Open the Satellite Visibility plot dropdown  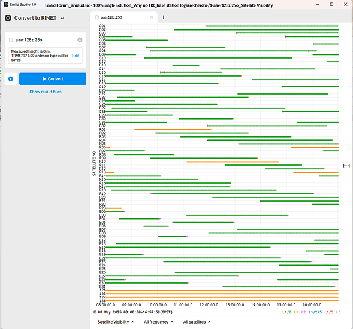[x=116, y=322]
